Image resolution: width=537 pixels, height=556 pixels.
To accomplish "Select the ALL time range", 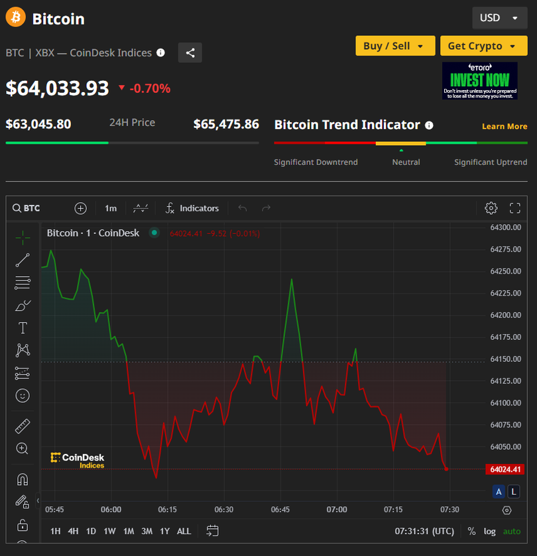I will [184, 531].
